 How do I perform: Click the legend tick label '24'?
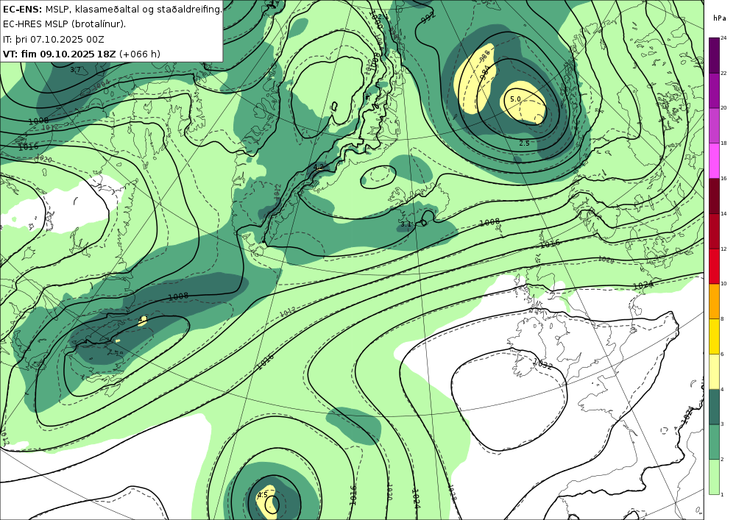click(x=723, y=38)
